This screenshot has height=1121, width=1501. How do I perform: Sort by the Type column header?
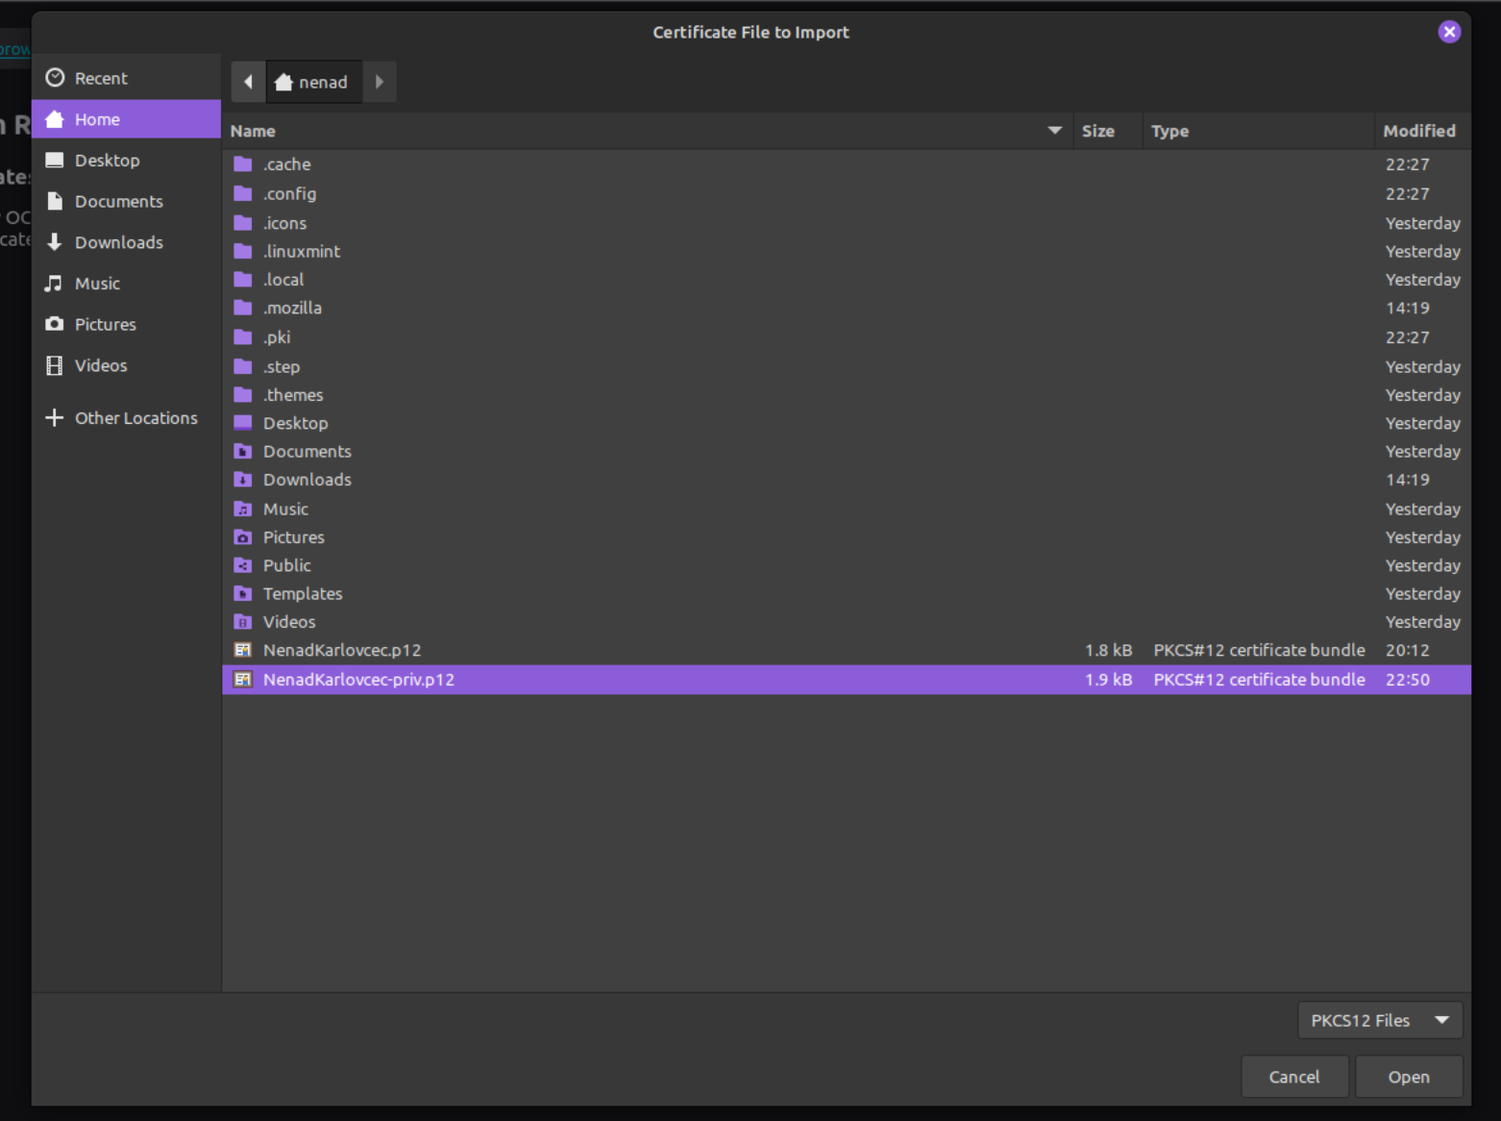point(1258,131)
